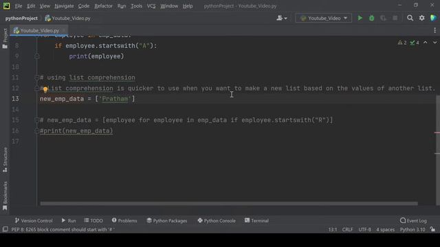440x247 pixels.
Task: Click the yellow intention lightbulb
Action: 45,90
